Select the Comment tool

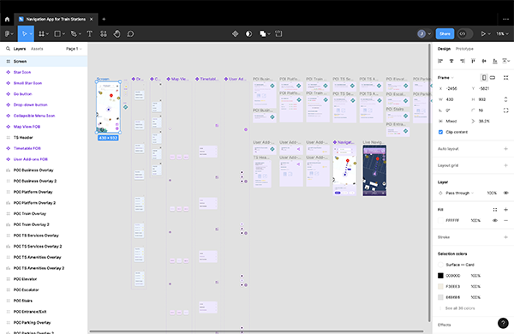coord(130,33)
